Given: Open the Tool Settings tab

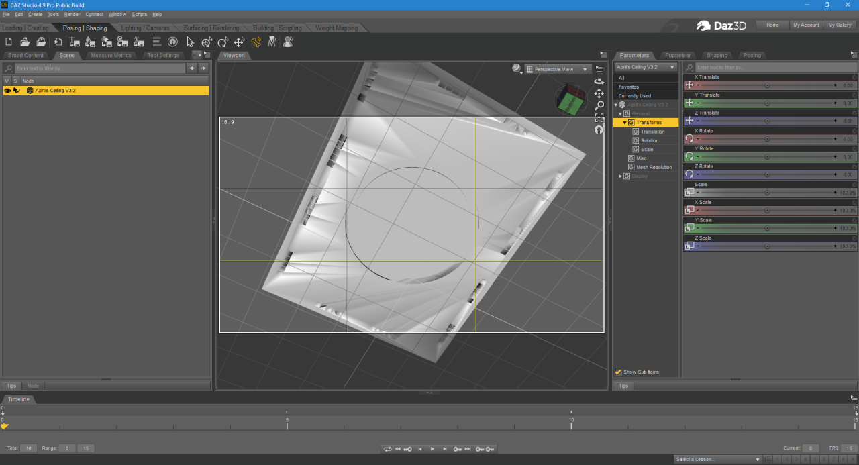Looking at the screenshot, I should tap(163, 55).
